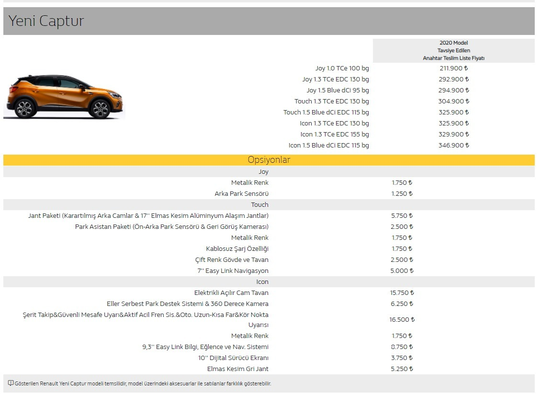Click Kablosuz Şarj Özelliği option
Viewport: 540px width, 394px height.
237,248
